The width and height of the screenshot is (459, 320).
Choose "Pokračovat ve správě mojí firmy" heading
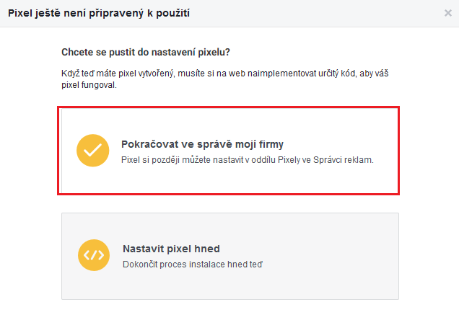click(x=197, y=143)
